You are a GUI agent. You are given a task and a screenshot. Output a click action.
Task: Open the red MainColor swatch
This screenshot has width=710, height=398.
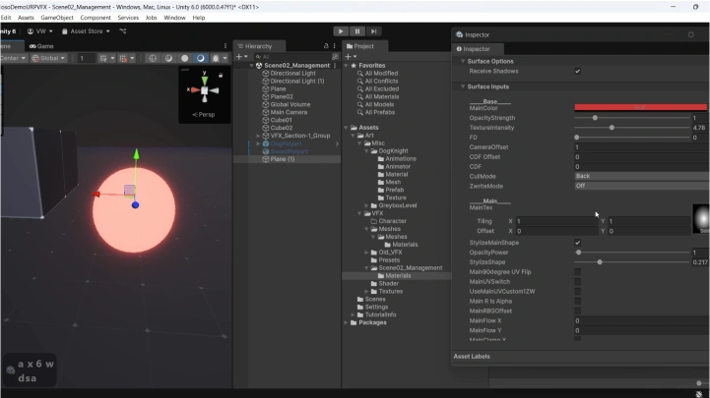(640, 107)
